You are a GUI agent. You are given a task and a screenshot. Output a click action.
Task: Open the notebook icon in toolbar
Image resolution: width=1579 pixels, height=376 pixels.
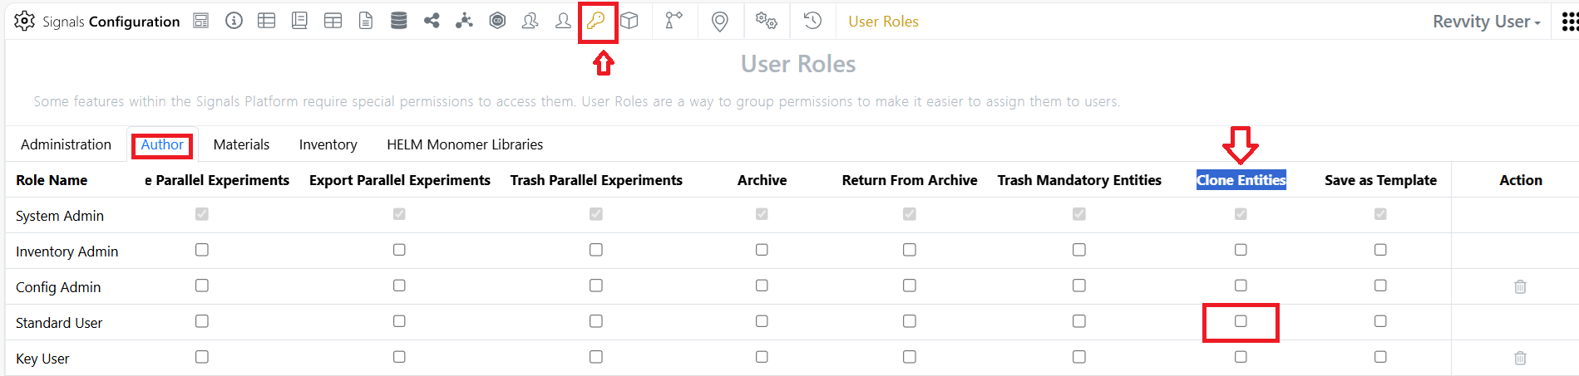point(300,21)
